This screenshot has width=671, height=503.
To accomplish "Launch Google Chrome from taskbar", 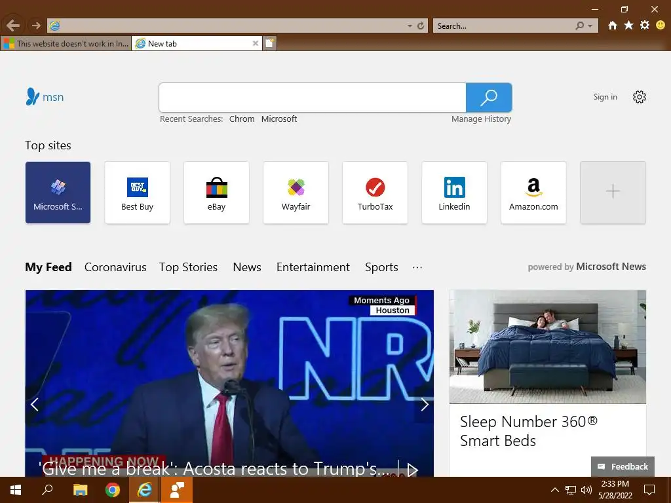I will (x=113, y=490).
